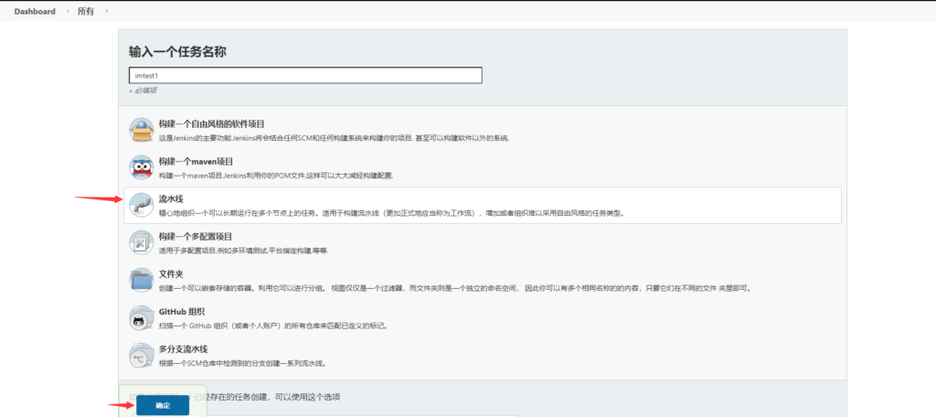The image size is (936, 417).
Task: Focus the task name field containing imtest1
Action: click(x=305, y=76)
